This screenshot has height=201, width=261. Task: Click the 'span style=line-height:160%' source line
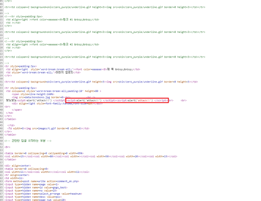point(33,94)
